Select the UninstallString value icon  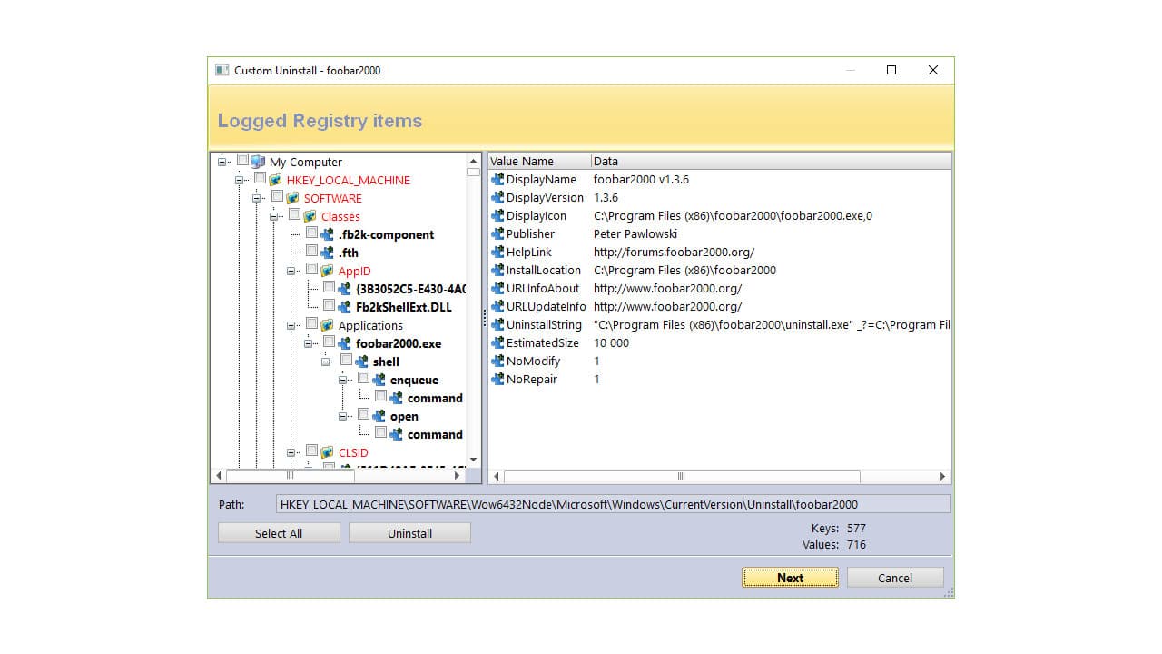(x=497, y=324)
